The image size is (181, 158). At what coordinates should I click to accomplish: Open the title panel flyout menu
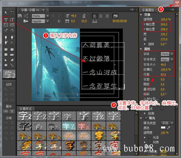click(132, 10)
